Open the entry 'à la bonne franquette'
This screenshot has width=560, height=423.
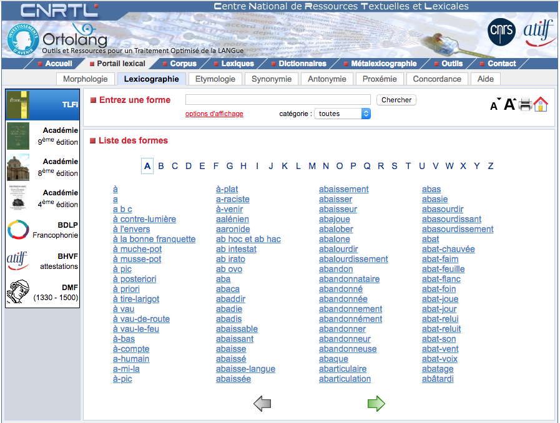pyautogui.click(x=154, y=239)
